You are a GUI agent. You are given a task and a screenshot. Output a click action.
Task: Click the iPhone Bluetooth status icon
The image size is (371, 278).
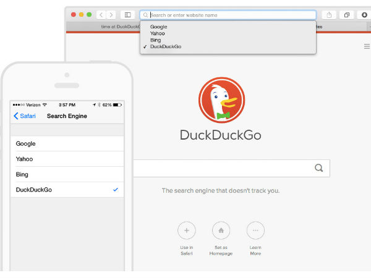99,105
